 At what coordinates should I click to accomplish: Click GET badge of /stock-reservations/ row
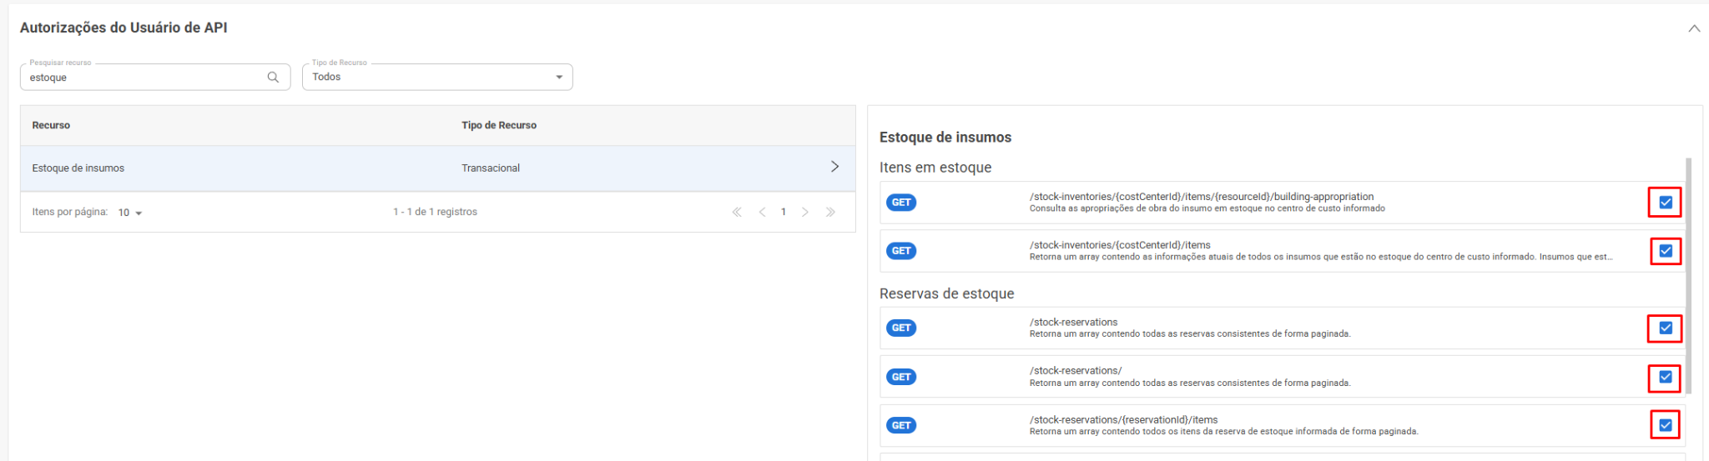click(901, 377)
